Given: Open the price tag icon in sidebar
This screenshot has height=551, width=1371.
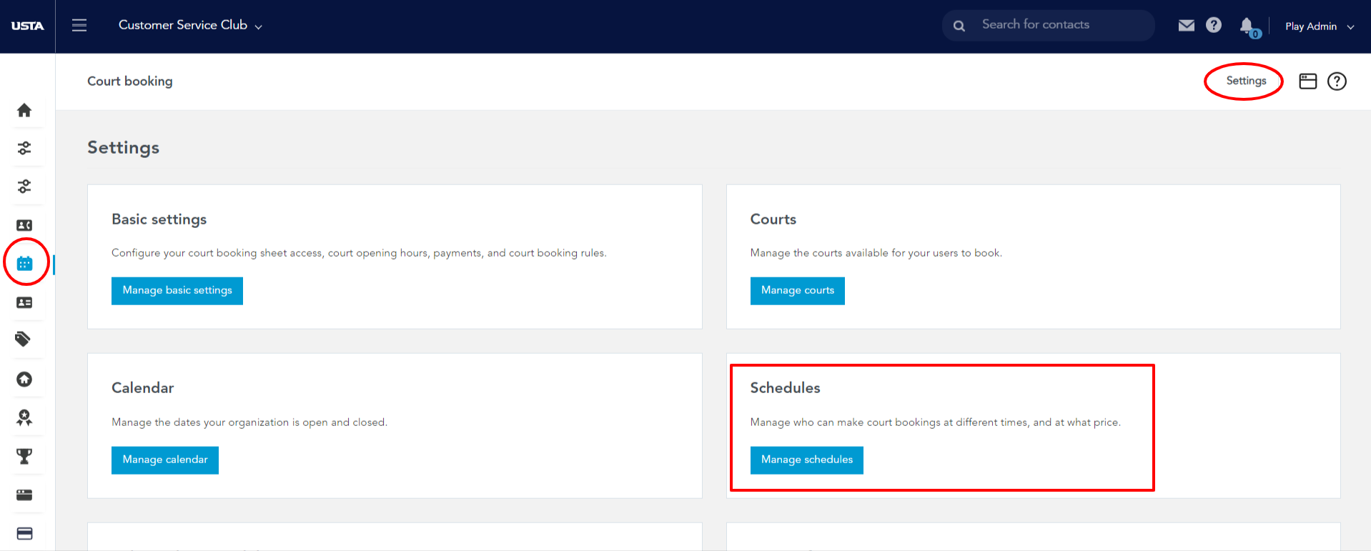Looking at the screenshot, I should pyautogui.click(x=24, y=339).
